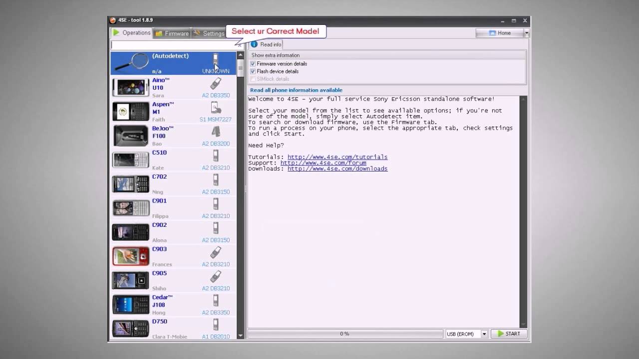Screen dimensions: 639x359
Task: Click the log panel vertical scrollbar
Action: point(523,211)
